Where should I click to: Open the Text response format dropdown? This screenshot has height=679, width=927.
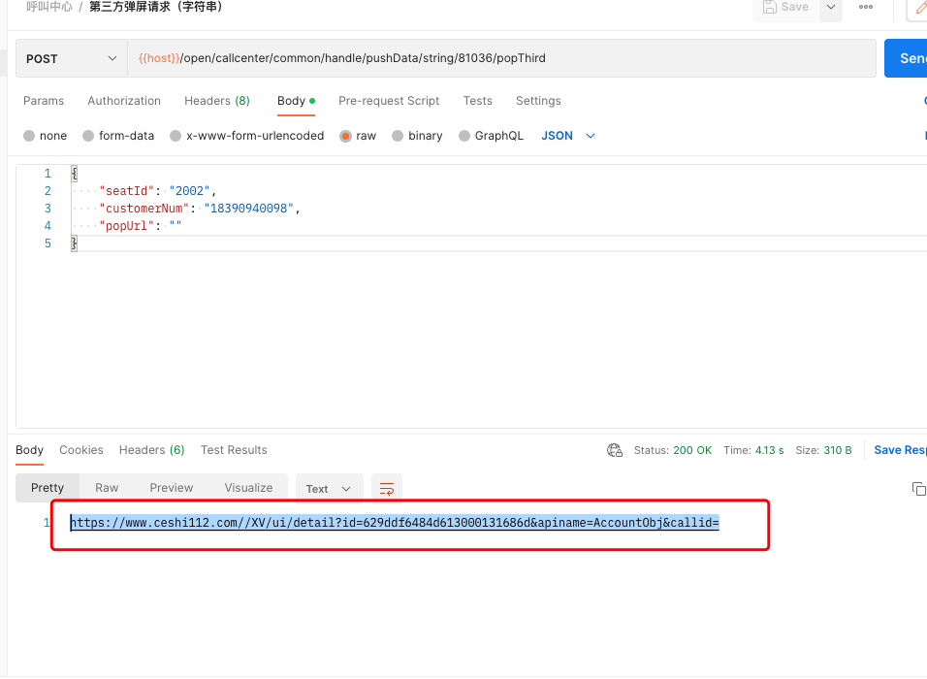329,489
